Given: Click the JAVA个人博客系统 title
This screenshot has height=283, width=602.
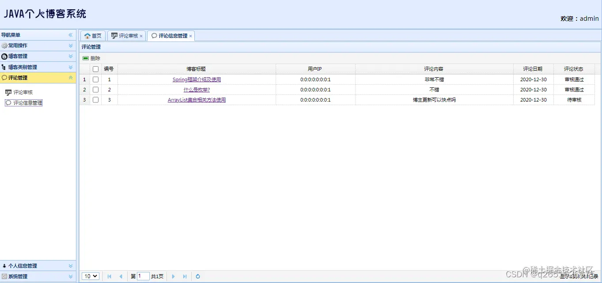Looking at the screenshot, I should pyautogui.click(x=45, y=14).
